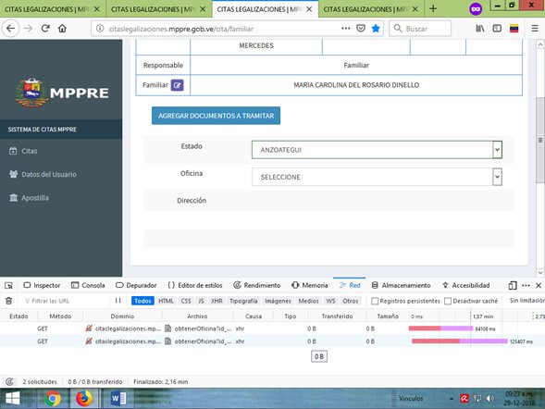Image resolution: width=545 pixels, height=409 pixels.
Task: Save page to Pocket icon
Action: point(361,29)
